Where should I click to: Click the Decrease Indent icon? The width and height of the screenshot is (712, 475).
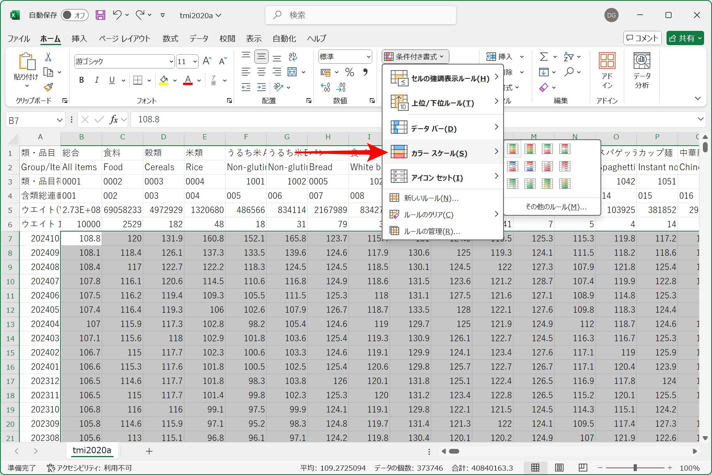tap(246, 87)
